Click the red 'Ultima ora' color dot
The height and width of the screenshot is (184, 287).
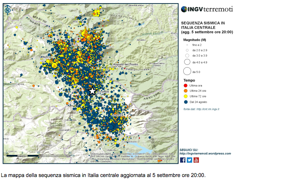186,85
